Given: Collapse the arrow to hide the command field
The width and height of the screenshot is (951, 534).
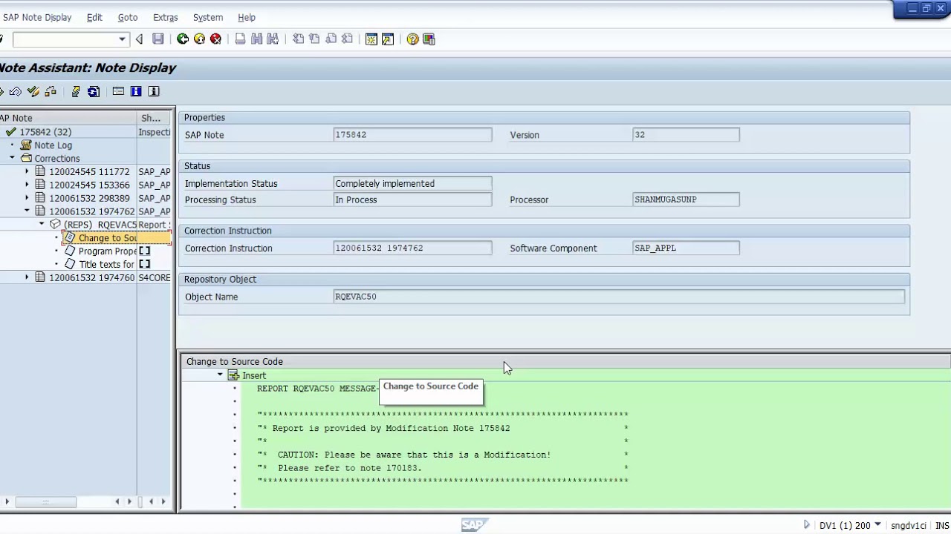Looking at the screenshot, I should (x=139, y=39).
